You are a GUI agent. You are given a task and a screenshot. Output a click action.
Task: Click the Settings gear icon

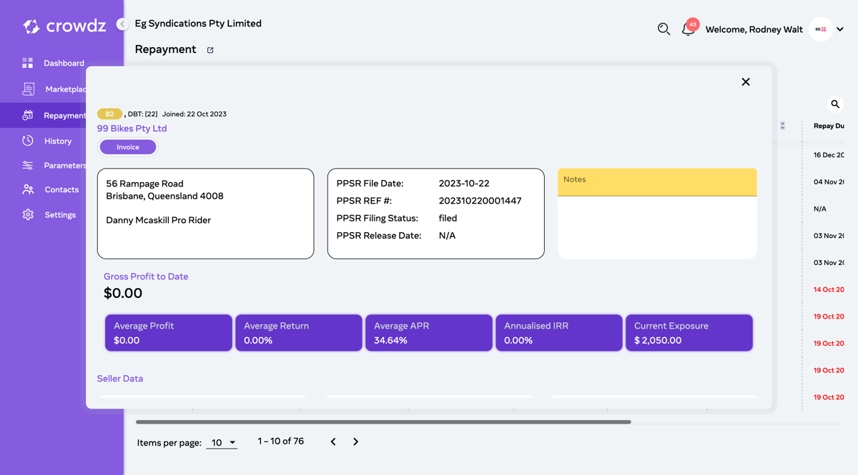tap(28, 214)
